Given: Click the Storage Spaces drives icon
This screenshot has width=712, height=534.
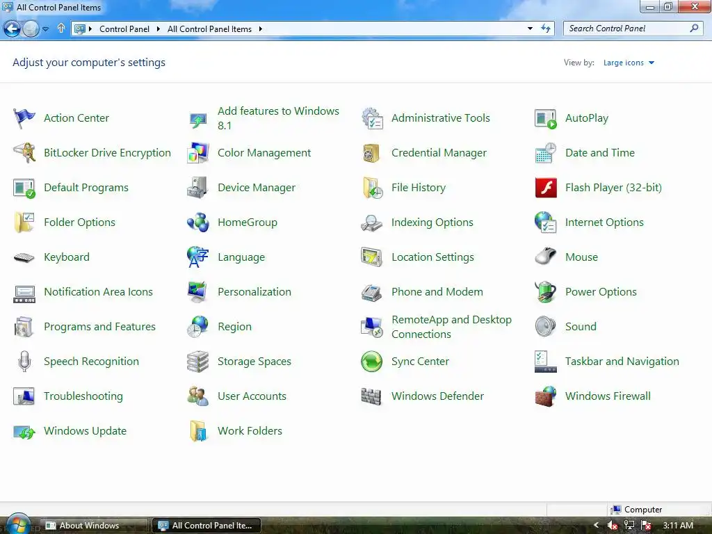Looking at the screenshot, I should (x=198, y=362).
